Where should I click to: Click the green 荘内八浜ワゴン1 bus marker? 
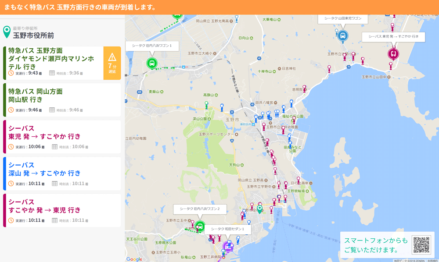coord(152,63)
